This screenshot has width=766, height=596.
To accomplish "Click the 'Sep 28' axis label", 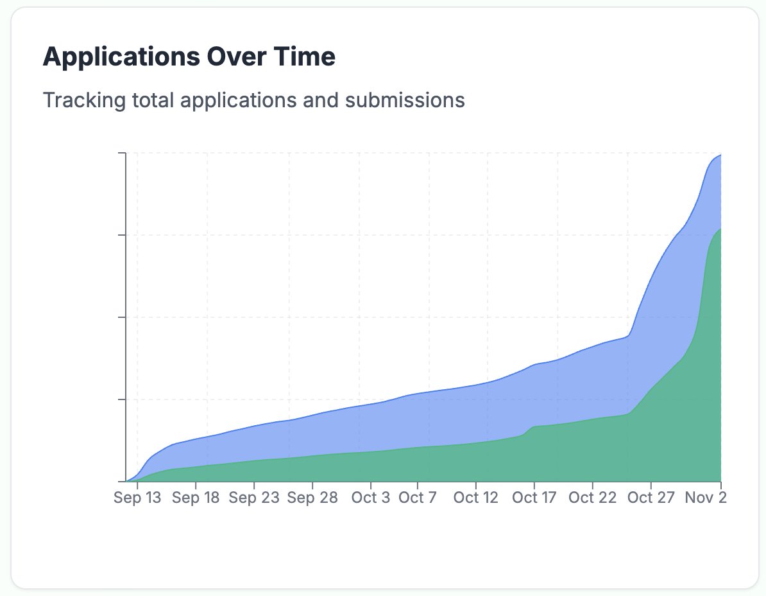I will click(x=312, y=498).
